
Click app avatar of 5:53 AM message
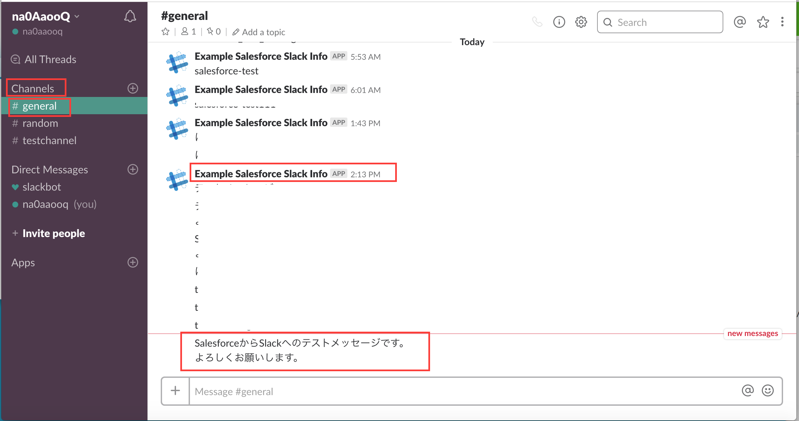coord(177,62)
